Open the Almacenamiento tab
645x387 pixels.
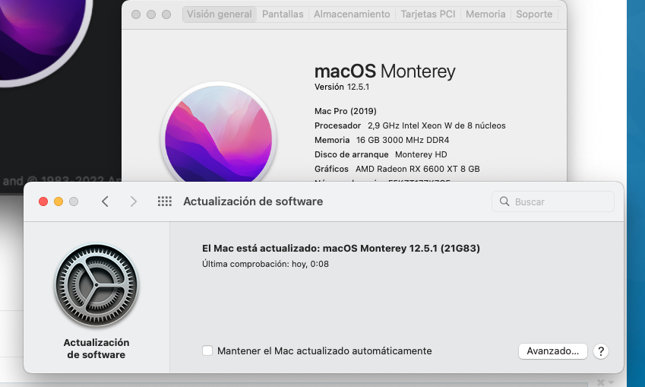point(352,14)
